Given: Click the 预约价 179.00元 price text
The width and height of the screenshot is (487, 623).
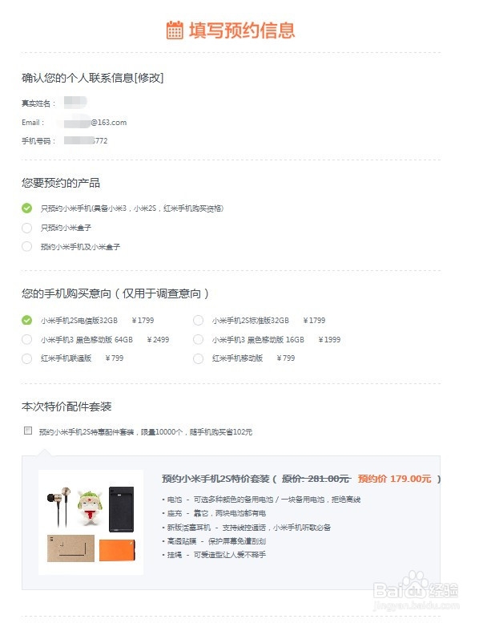Looking at the screenshot, I should click(x=394, y=479).
